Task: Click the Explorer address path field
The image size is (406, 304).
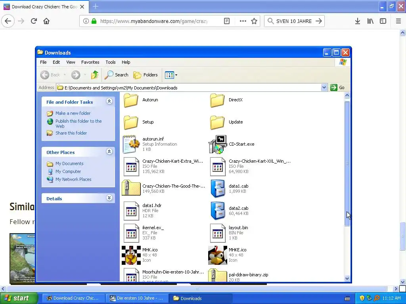Action: pyautogui.click(x=188, y=87)
